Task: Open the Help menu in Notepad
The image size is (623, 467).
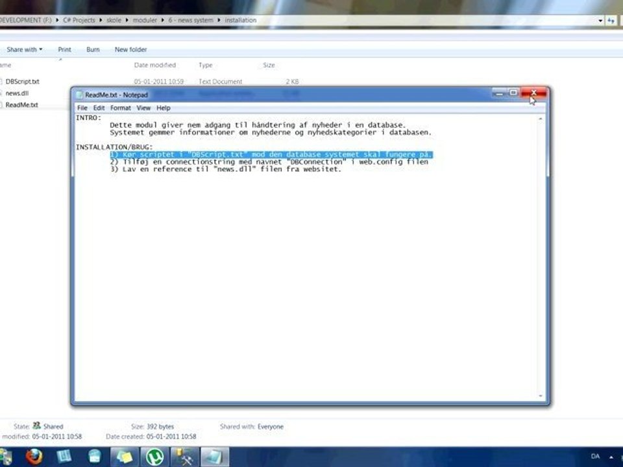Action: (x=164, y=108)
